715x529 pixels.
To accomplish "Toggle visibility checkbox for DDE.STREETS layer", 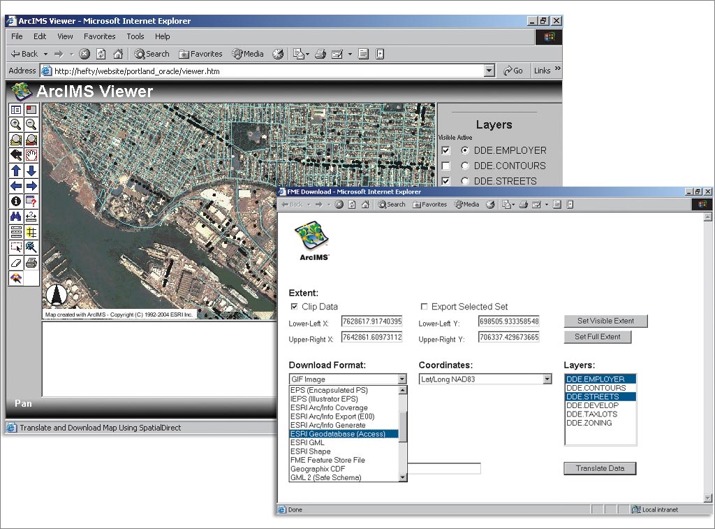I will 446,181.
